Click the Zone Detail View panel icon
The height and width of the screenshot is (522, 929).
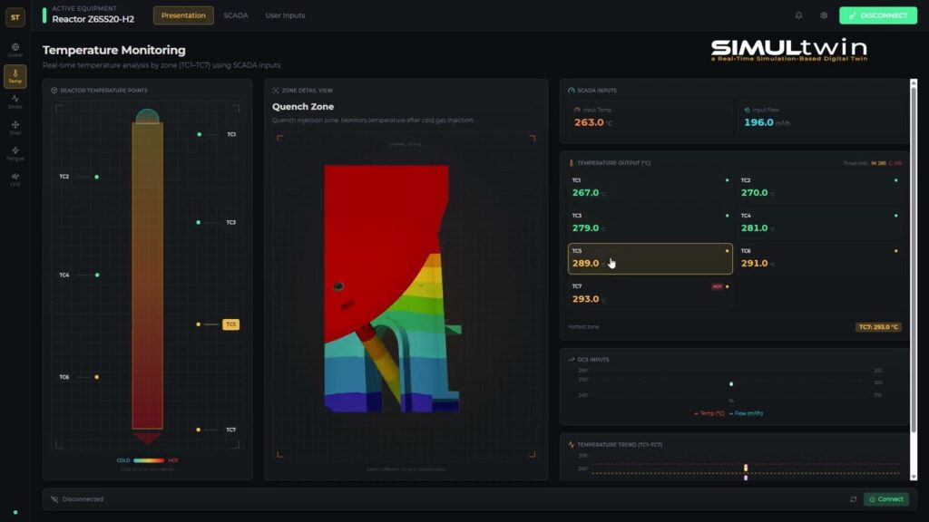tap(276, 91)
